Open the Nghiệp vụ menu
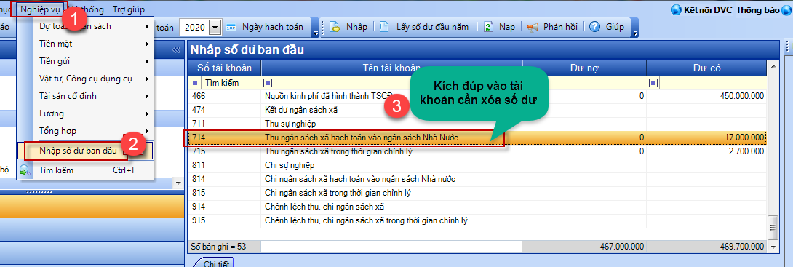 point(40,9)
